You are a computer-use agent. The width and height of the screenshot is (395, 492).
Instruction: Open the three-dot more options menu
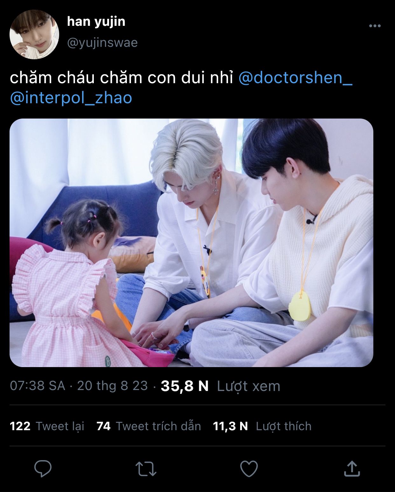tap(375, 26)
